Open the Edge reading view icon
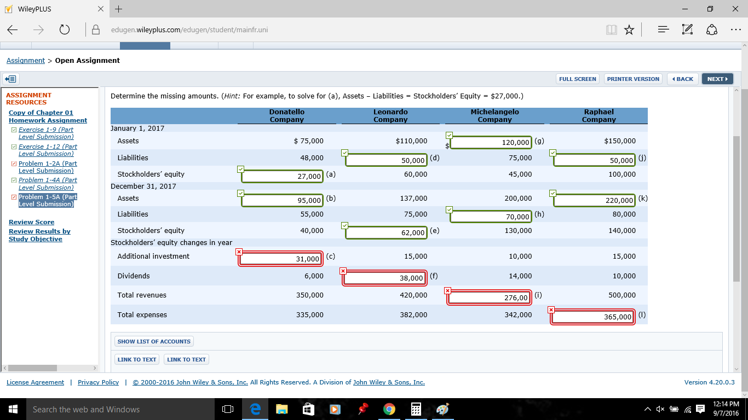The width and height of the screenshot is (748, 420). [612, 30]
